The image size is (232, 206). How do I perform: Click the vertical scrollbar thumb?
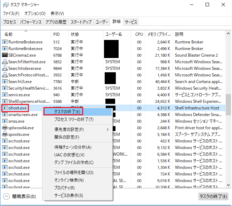coord(228,105)
